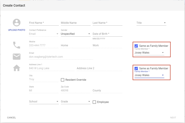This screenshot has width=185, height=123.
Task: Click the profile avatar icon
Action: point(17,23)
